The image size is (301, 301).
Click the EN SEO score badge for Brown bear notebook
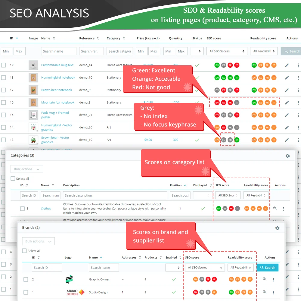point(217,90)
